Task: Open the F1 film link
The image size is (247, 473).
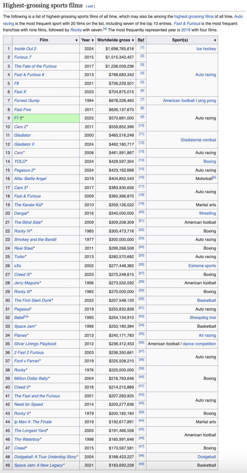Action: (16, 118)
